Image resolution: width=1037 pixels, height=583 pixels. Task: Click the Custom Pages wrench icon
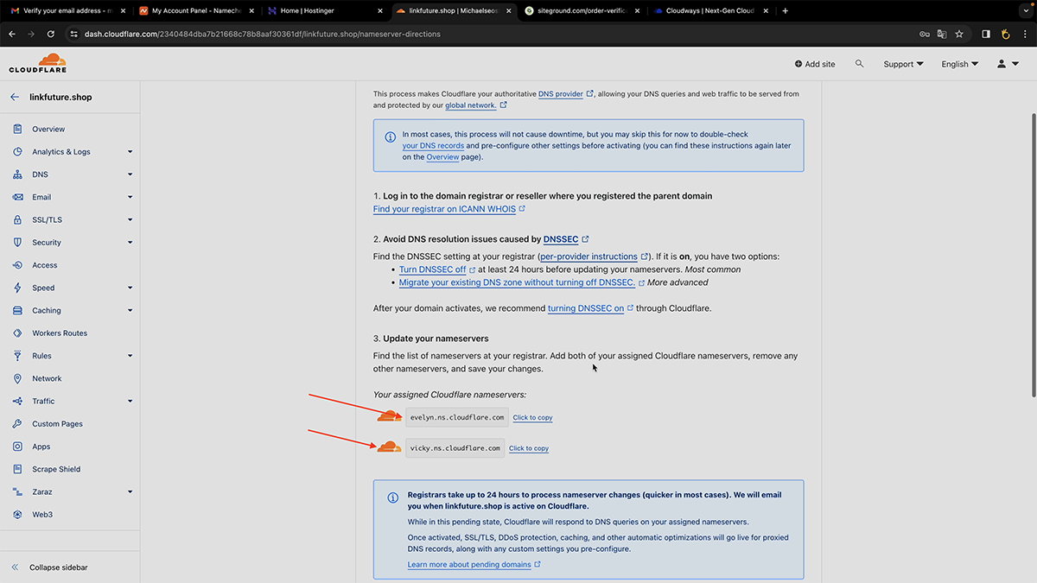tap(17, 424)
